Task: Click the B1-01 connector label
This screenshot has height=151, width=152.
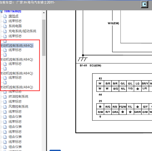Action: point(84,65)
